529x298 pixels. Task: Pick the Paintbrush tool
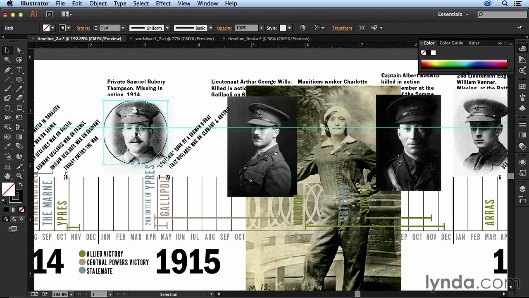(7, 89)
